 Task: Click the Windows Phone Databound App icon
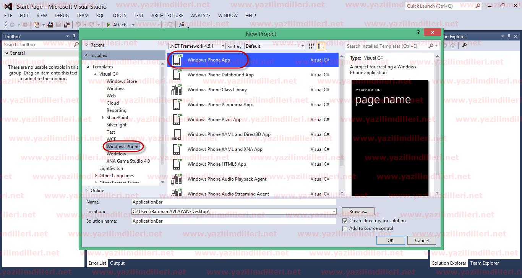tap(177, 75)
